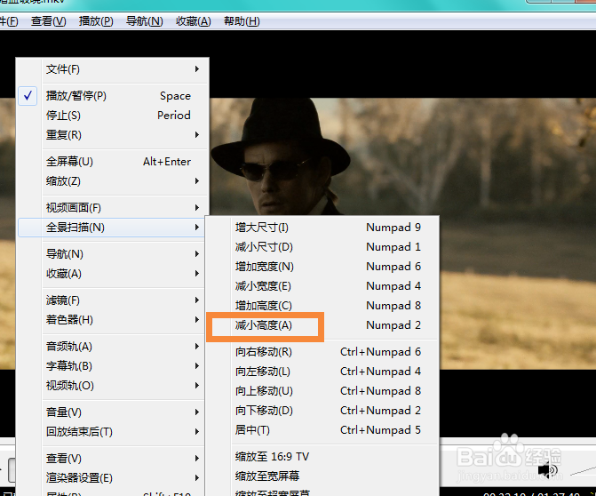Choose 缩放至宽屏幕 preset
The height and width of the screenshot is (496, 596).
click(x=322, y=476)
